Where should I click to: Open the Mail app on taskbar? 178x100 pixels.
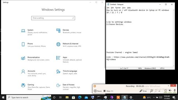pos(86,97)
